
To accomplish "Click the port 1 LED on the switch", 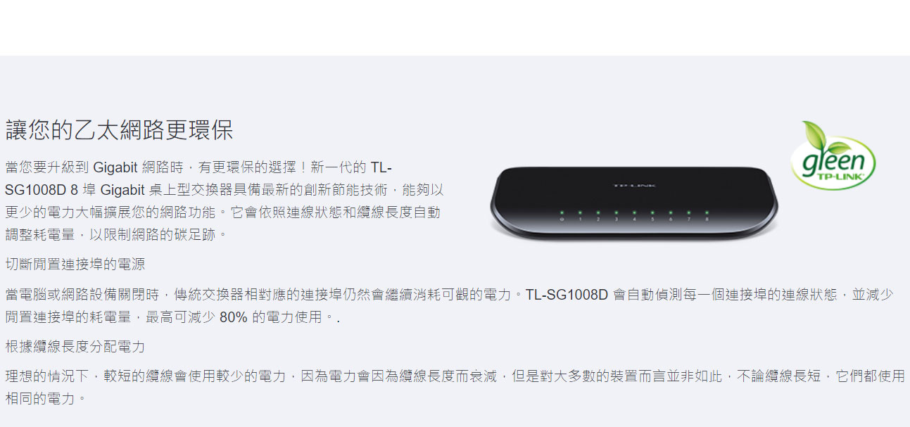I will click(x=580, y=212).
